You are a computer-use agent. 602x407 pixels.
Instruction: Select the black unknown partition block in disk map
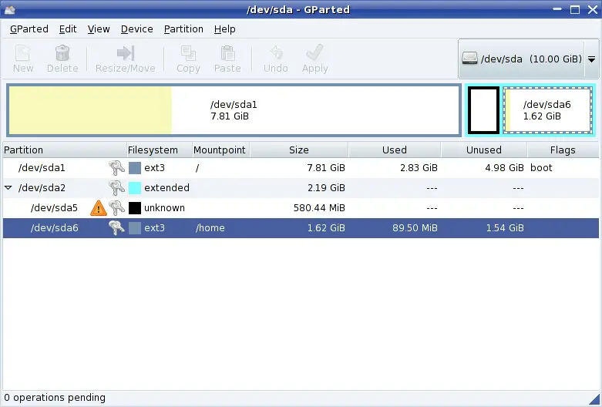tap(484, 110)
